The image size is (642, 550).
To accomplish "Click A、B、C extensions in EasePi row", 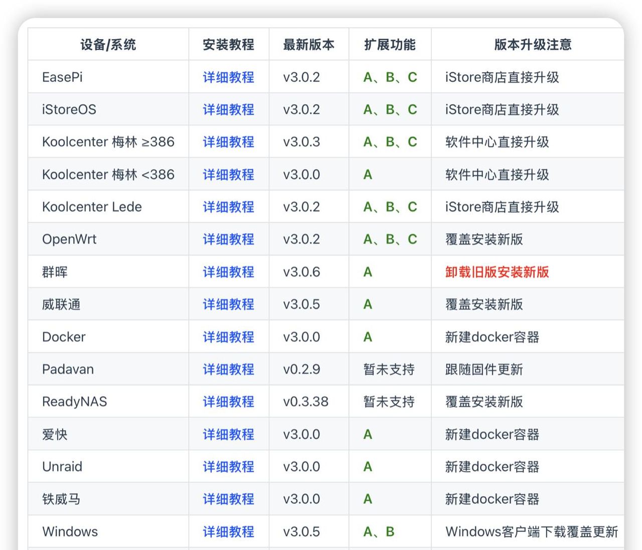I will pyautogui.click(x=390, y=77).
